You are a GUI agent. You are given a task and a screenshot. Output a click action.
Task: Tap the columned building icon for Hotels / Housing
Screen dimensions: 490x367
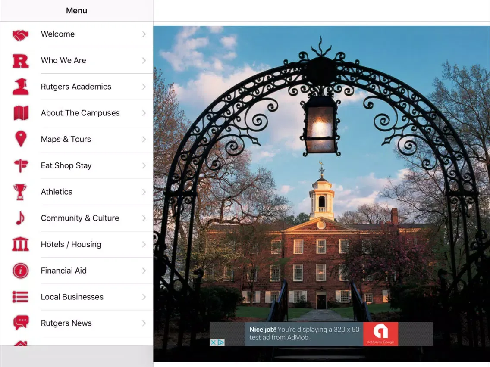[20, 244]
